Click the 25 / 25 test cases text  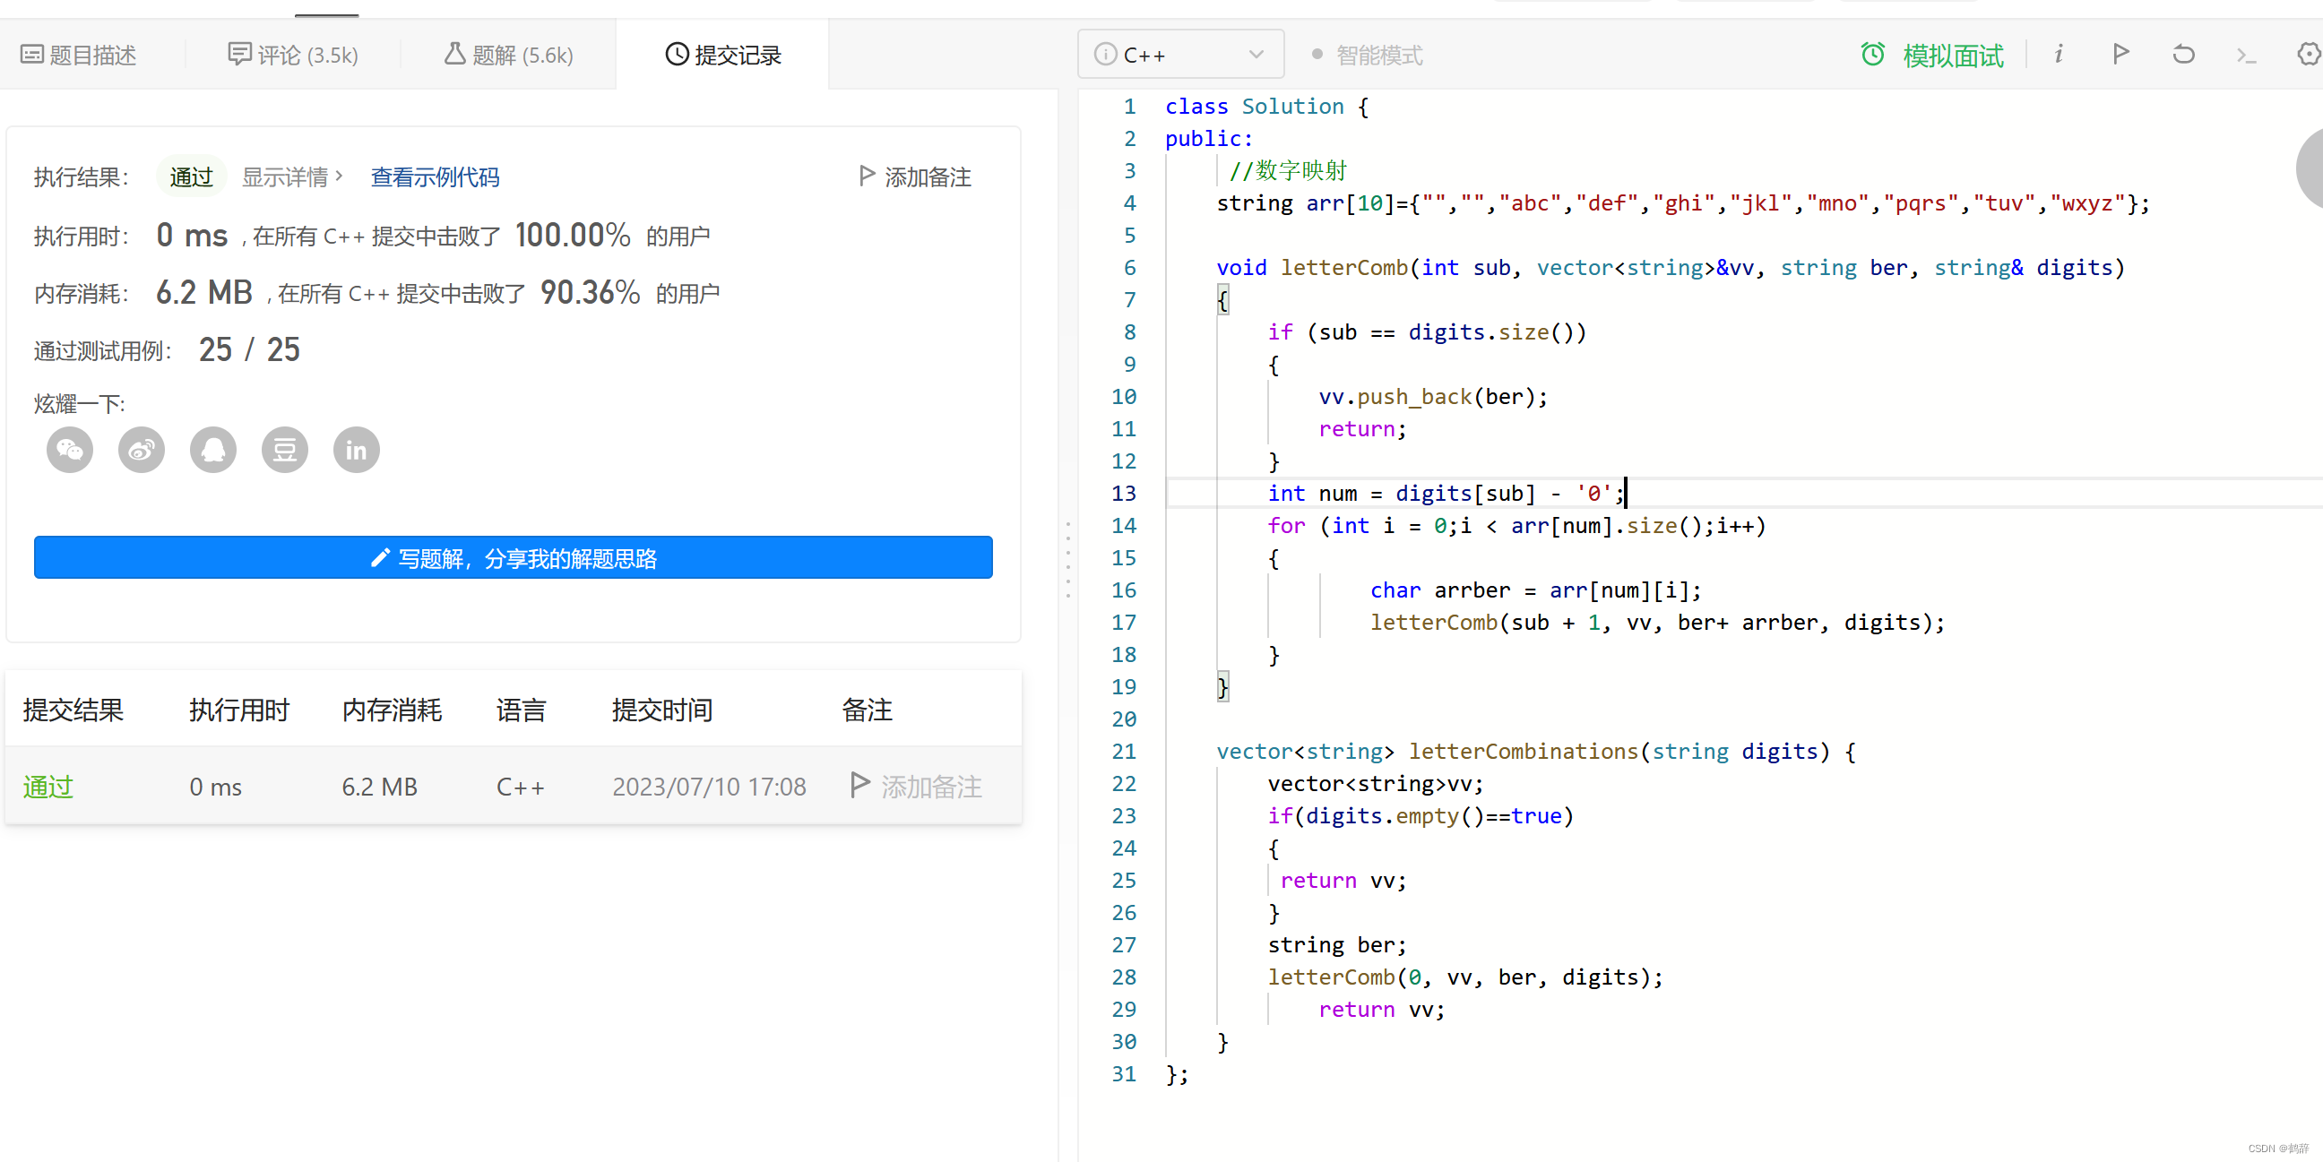click(x=249, y=349)
